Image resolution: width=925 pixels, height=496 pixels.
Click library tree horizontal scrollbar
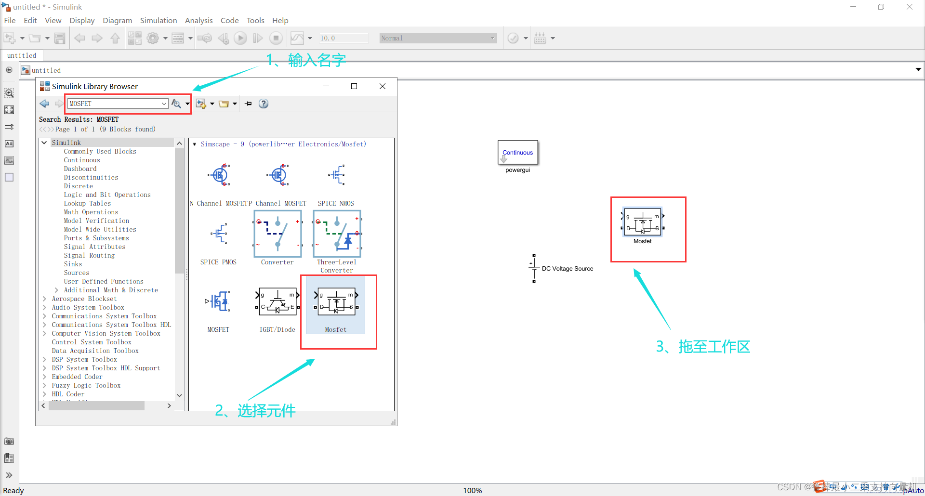pyautogui.click(x=96, y=406)
